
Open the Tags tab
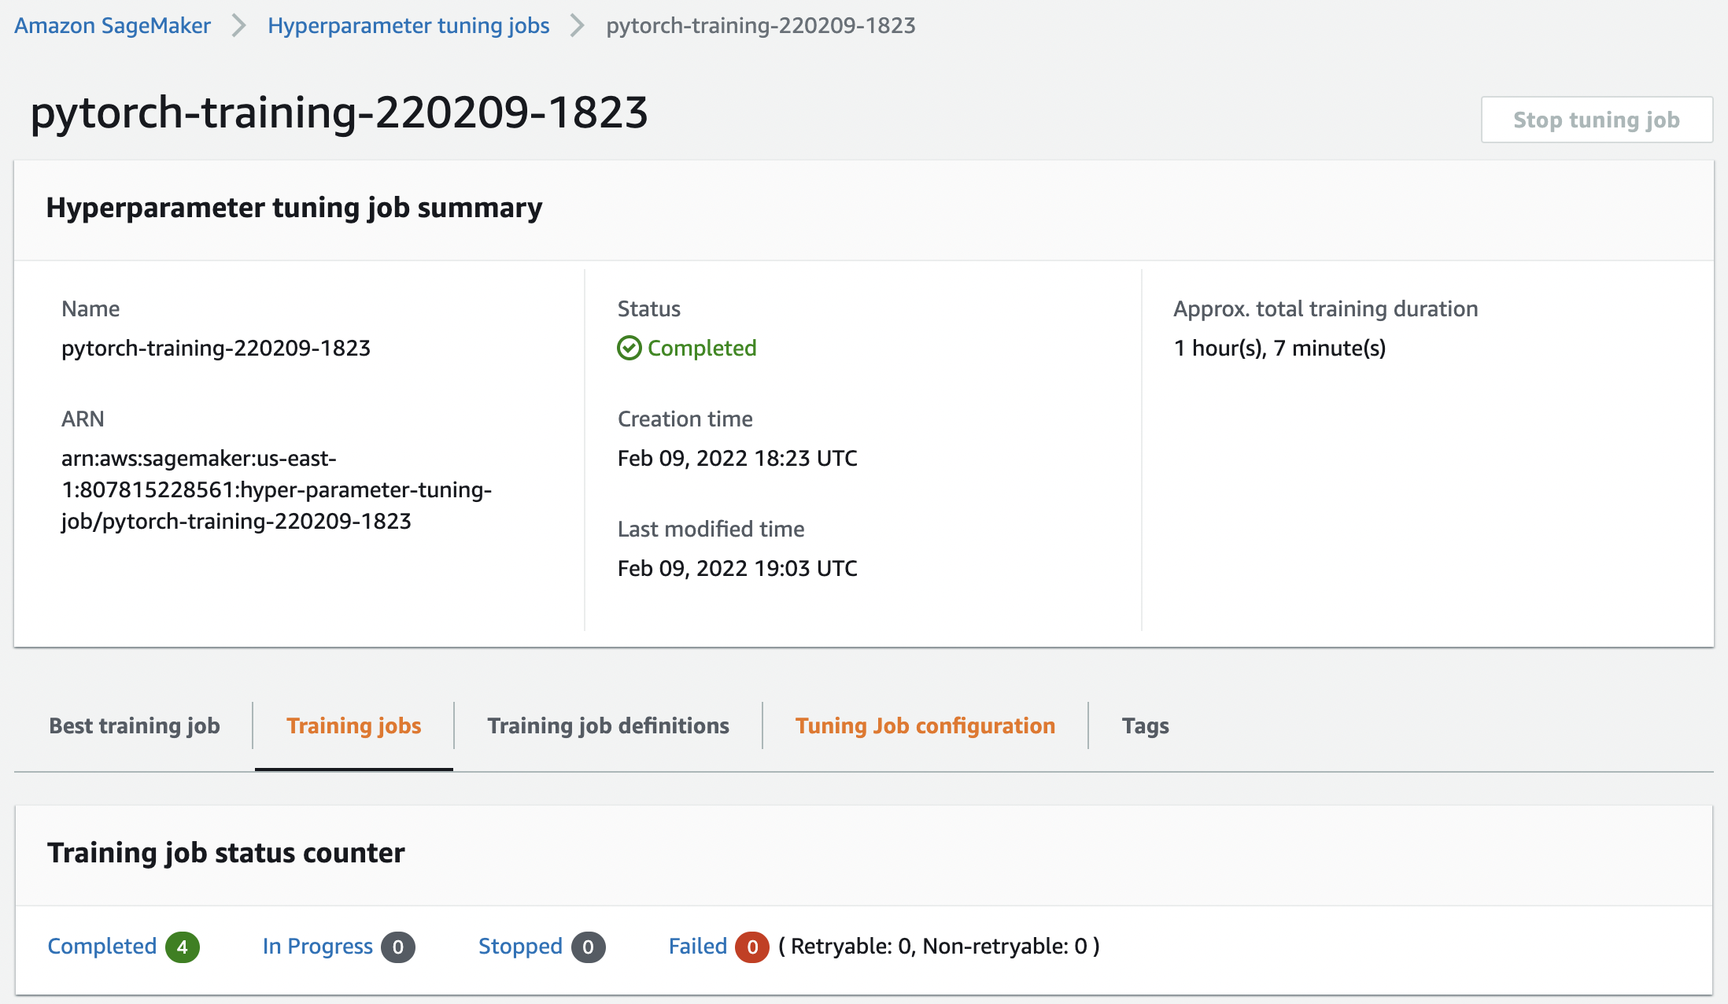click(x=1146, y=725)
